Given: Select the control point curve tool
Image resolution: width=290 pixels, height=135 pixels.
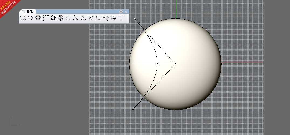Looking at the screenshot, I should 23,18.
